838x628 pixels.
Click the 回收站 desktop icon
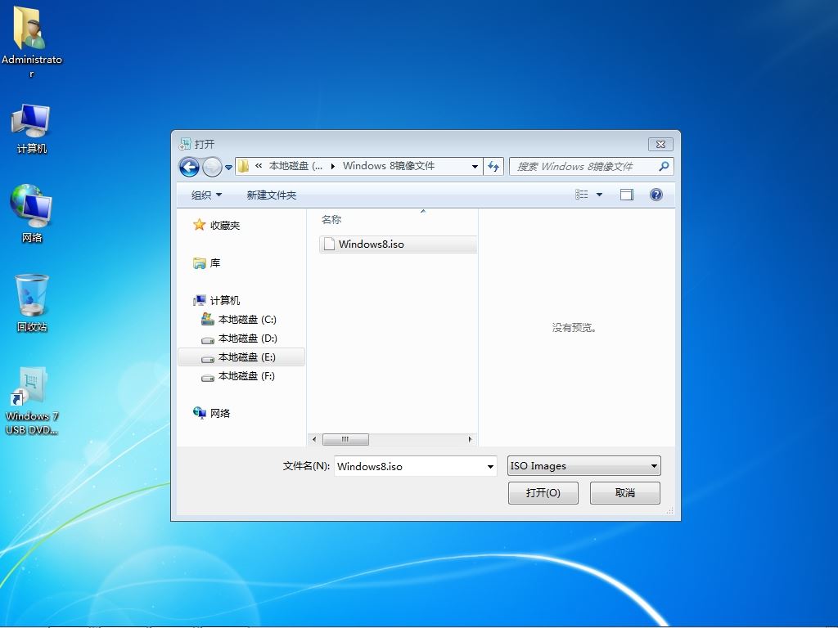coord(32,303)
